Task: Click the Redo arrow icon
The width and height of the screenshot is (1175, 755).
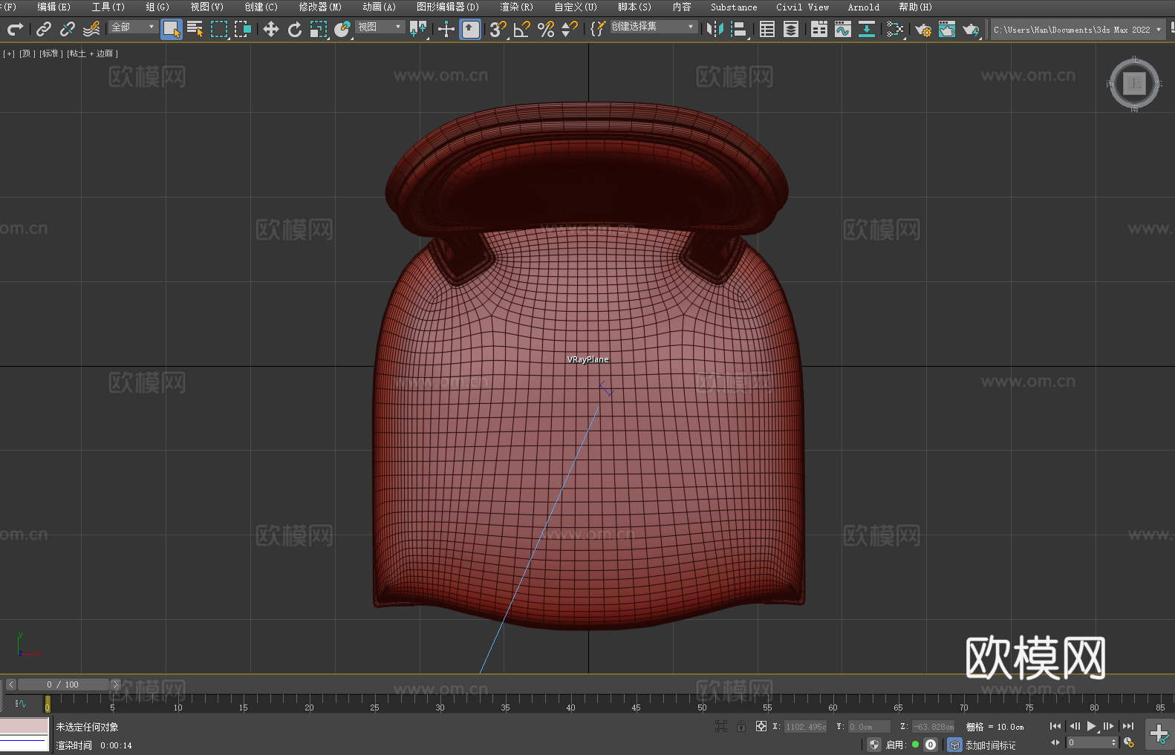Action: pyautogui.click(x=15, y=29)
